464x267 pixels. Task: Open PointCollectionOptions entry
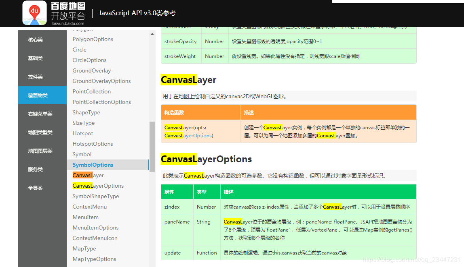point(101,102)
